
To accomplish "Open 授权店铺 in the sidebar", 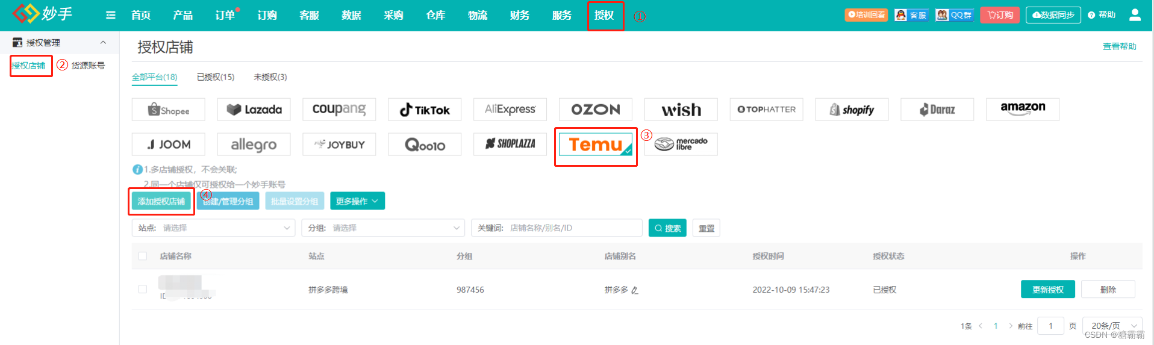I will [29, 66].
